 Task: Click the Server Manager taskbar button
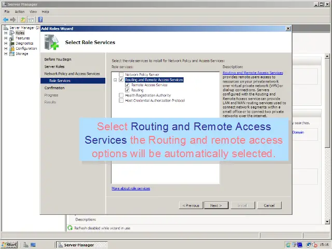click(x=82, y=245)
